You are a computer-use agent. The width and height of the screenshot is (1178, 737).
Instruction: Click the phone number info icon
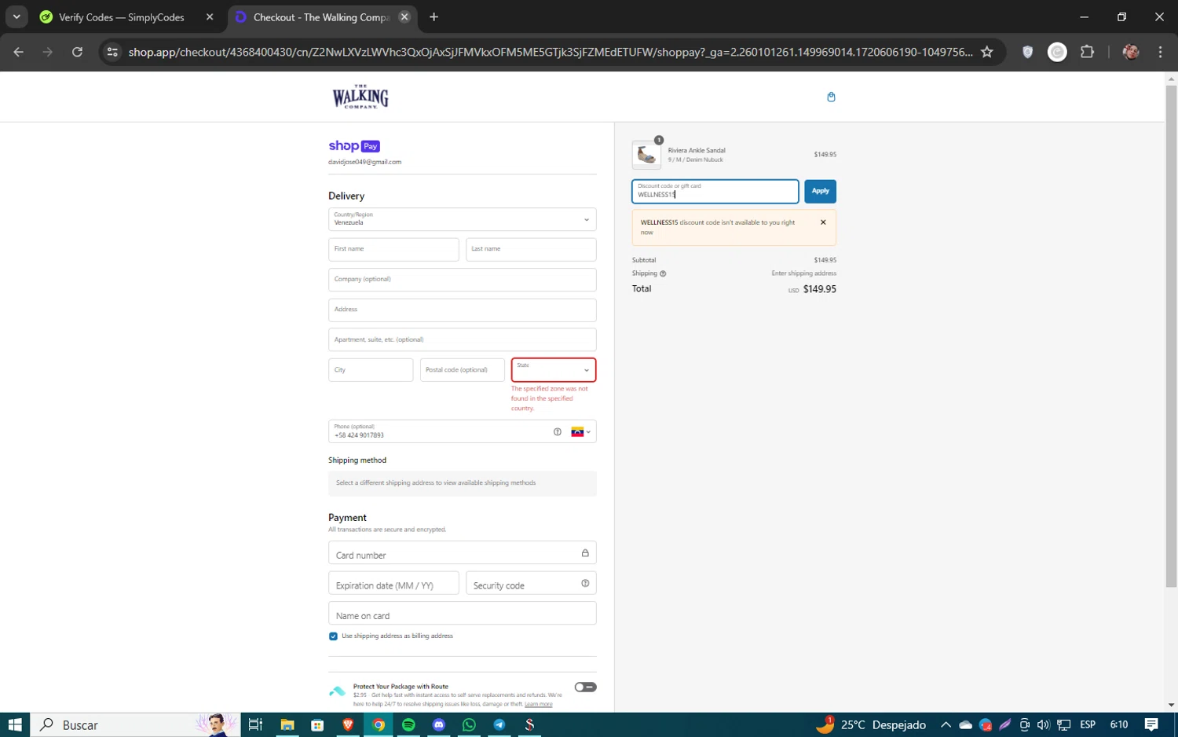558,432
